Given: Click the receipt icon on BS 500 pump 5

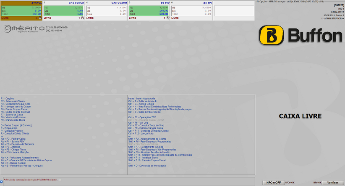Looking at the screenshot, I should [x=167, y=18].
